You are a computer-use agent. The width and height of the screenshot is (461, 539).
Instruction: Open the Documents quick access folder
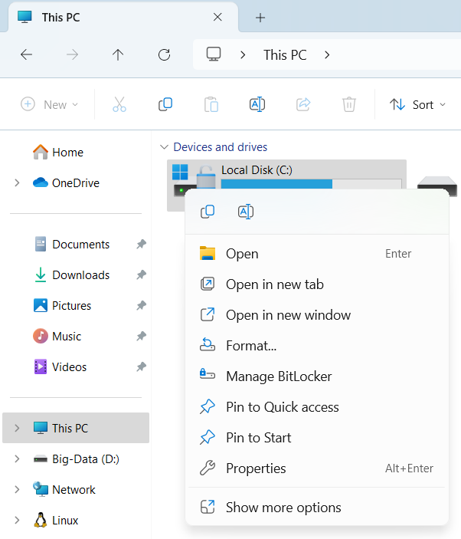pyautogui.click(x=72, y=245)
